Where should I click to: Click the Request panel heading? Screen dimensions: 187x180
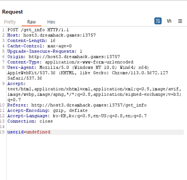[x=13, y=12]
